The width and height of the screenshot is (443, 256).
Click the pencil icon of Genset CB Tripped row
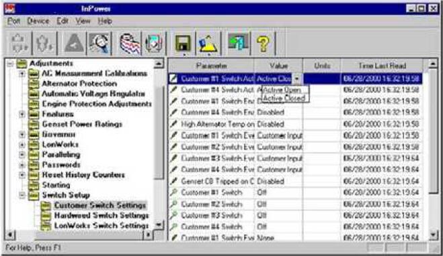pos(174,181)
